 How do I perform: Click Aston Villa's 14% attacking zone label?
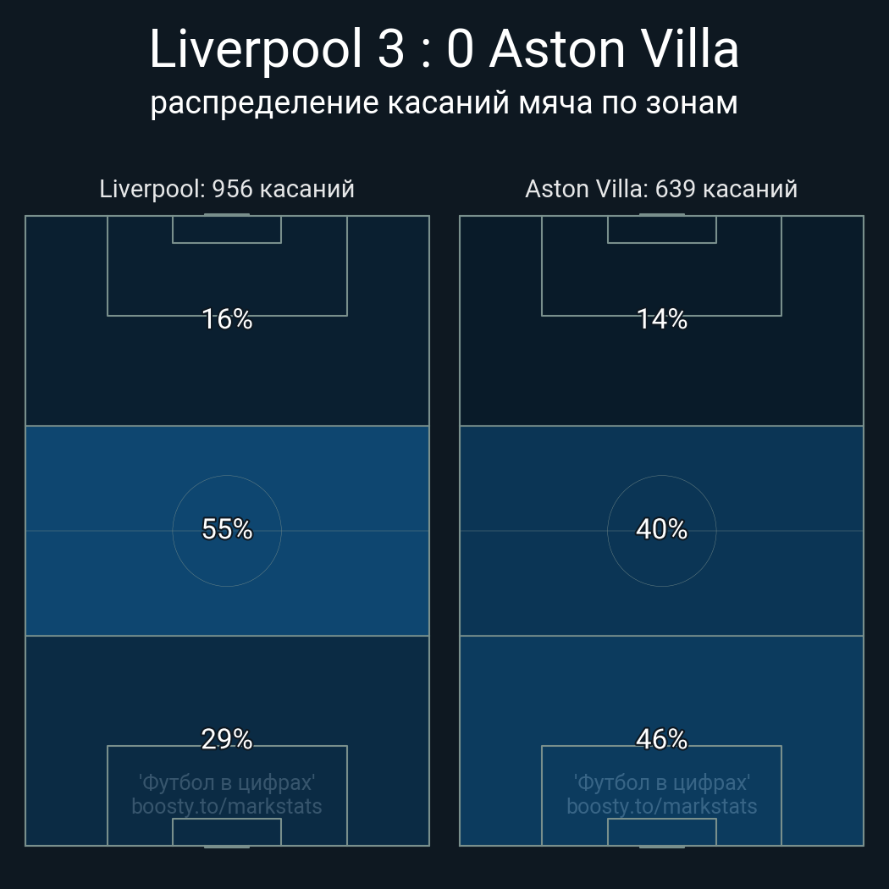661,319
